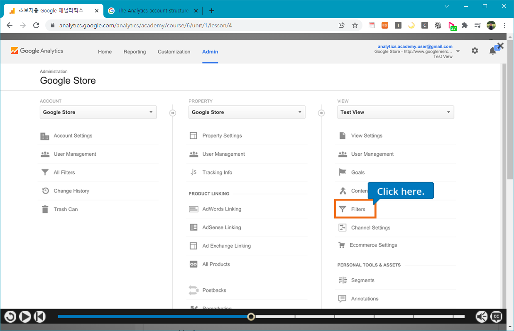Open the browser Extensions puzzle icon
Viewport: 514px width, 331px height.
[x=465, y=25]
